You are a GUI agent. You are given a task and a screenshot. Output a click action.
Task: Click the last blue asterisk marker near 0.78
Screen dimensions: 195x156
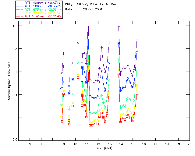137,51
